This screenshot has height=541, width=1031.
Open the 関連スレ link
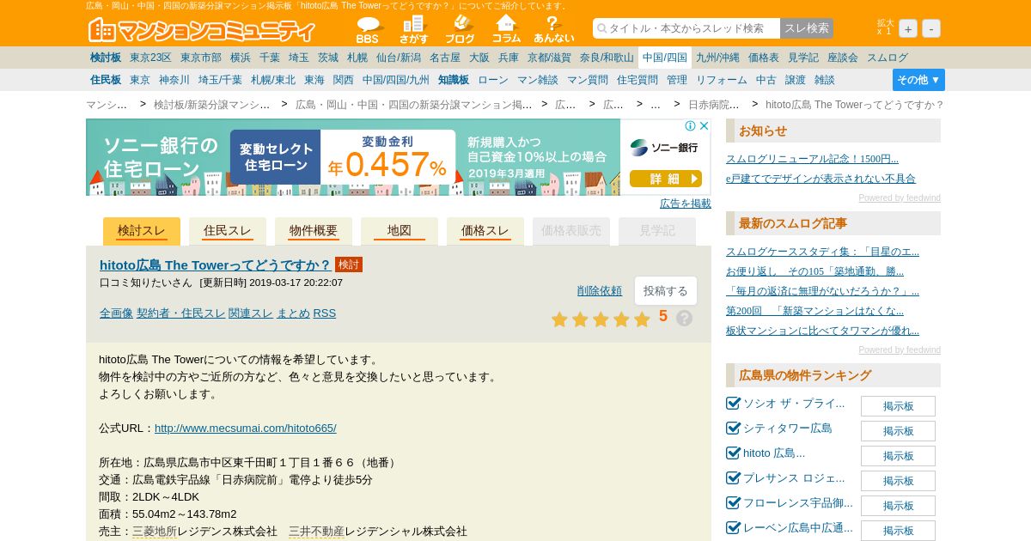(251, 313)
